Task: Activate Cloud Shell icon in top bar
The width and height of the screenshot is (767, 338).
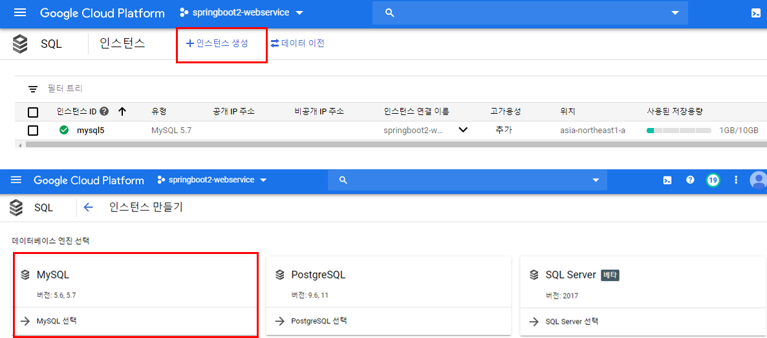Action: point(756,13)
